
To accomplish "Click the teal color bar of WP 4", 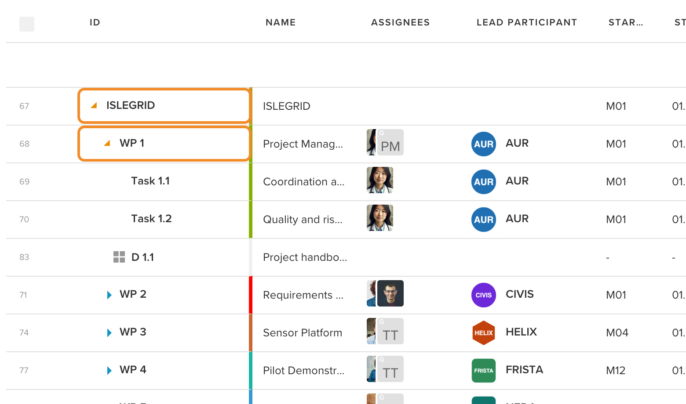I will click(251, 371).
